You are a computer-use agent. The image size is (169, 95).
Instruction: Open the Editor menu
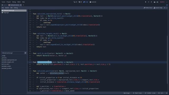(19, 2)
